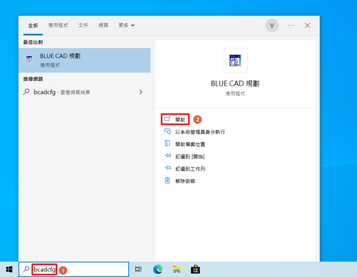Open Microsoft Store from taskbar
The image size is (357, 277).
pos(195,269)
